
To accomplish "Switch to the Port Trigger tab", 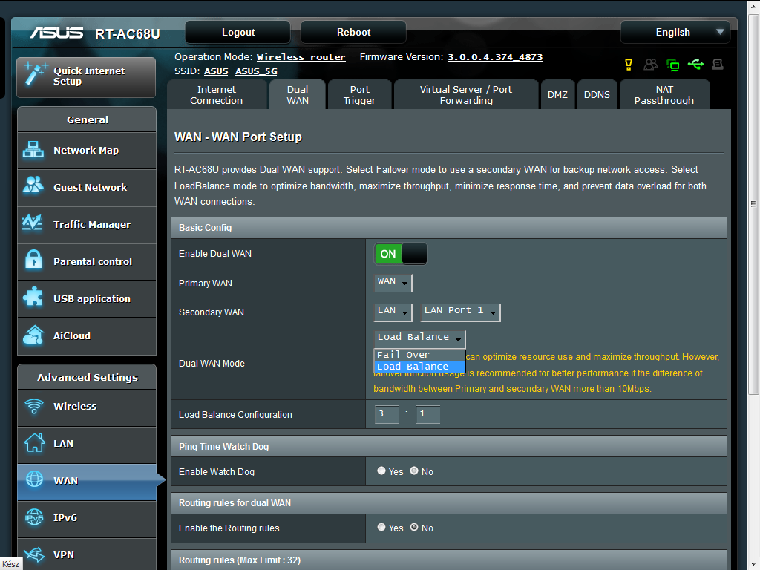I will (360, 95).
